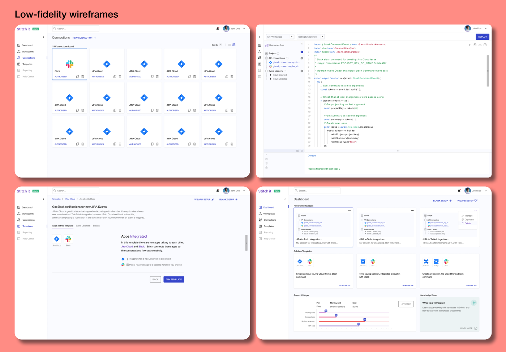Click the Bitbucket icon in Solution Templates
Screen dimensions: 506x352
pos(363,261)
